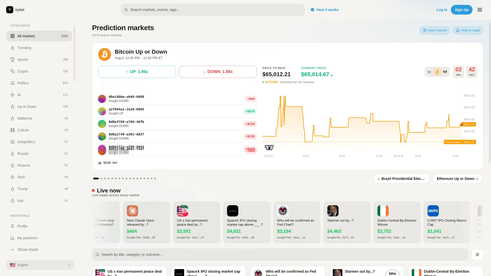Screen dimensions: 491x276
Task: Click the +$336 trade amount badge
Action: (x=250, y=136)
